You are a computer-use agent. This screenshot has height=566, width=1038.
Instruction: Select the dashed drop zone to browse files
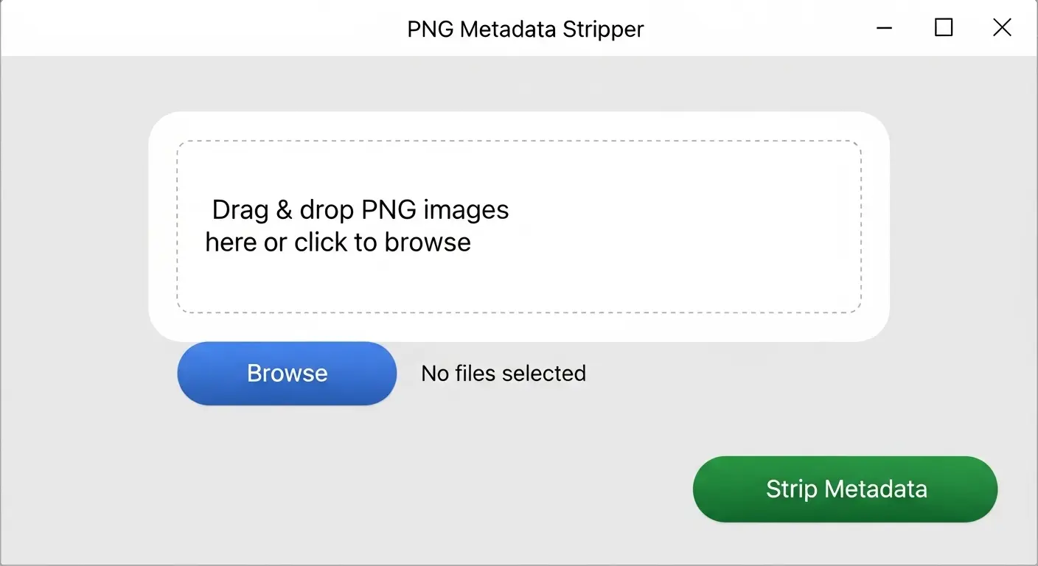(518, 225)
